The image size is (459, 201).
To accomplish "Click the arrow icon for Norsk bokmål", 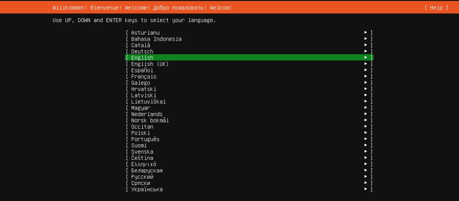I will (366, 120).
